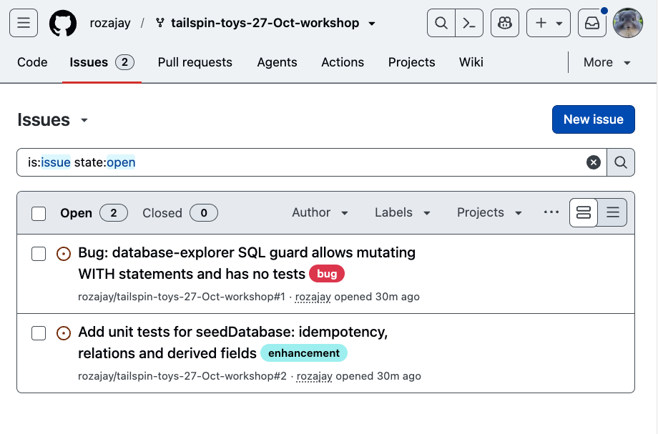Screen dimensions: 658x434
Task: Select checkbox for seedDatabase unit tests issue
Action: tap(39, 333)
